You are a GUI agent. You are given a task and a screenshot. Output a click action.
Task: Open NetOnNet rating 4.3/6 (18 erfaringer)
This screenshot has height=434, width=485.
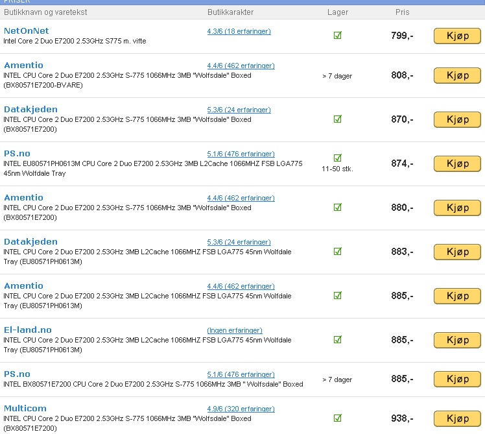(239, 31)
